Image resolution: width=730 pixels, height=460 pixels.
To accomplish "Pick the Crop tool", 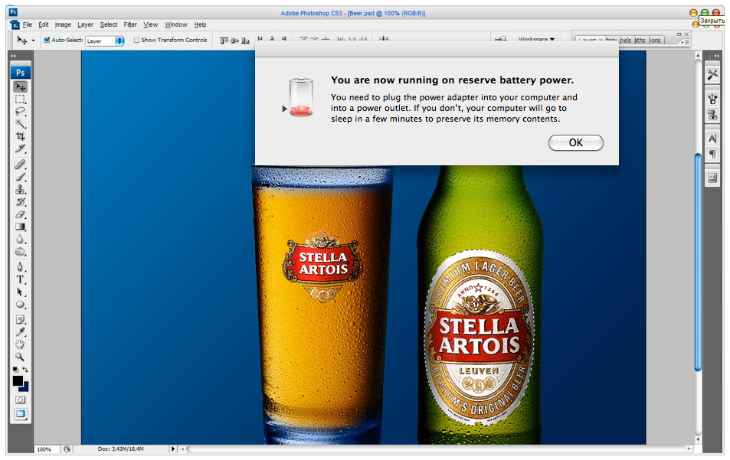I will coord(21,136).
